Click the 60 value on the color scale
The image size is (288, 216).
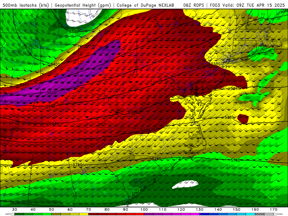70,210
